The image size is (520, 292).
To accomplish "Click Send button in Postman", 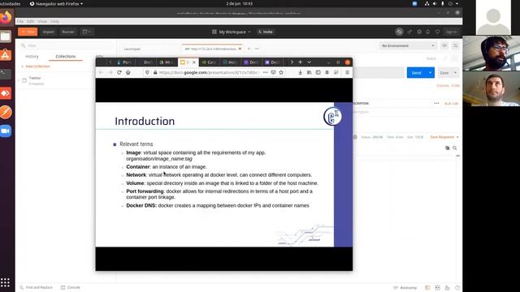I will click(x=416, y=72).
